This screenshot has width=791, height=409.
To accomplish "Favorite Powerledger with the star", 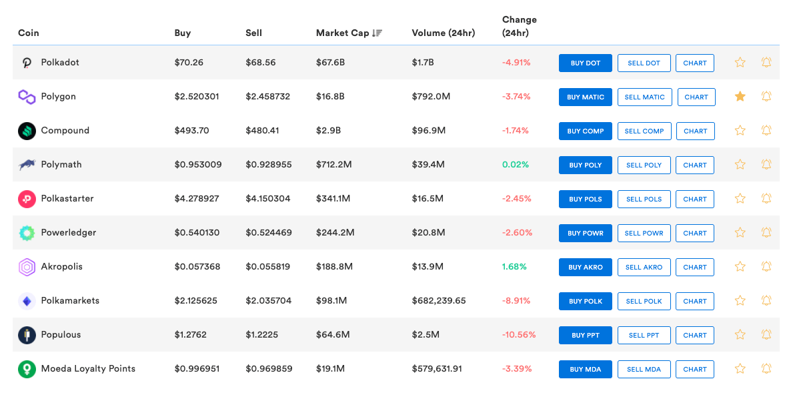I will pos(740,232).
